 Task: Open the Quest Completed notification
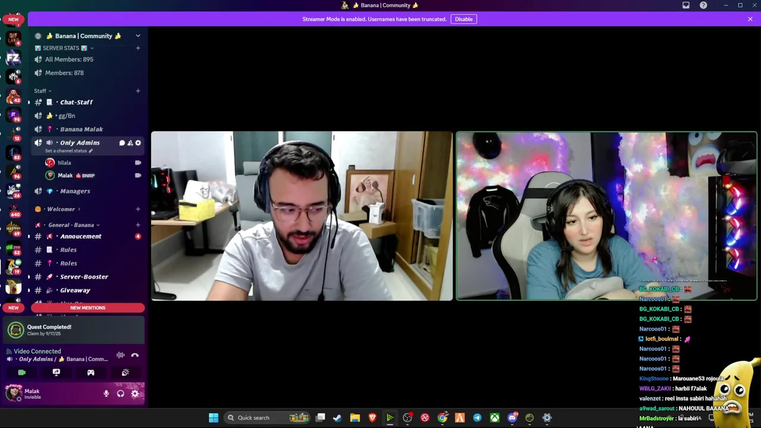point(74,330)
